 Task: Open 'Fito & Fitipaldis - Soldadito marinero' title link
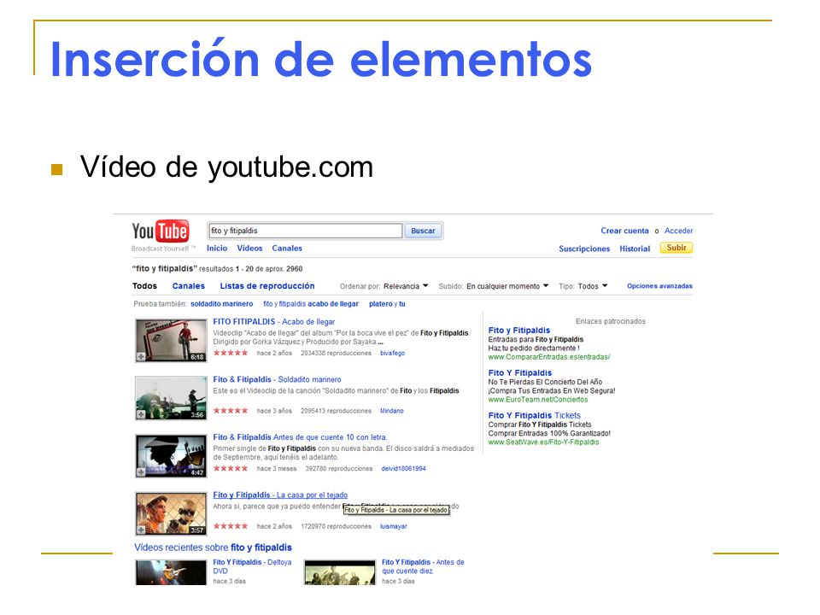pyautogui.click(x=277, y=379)
